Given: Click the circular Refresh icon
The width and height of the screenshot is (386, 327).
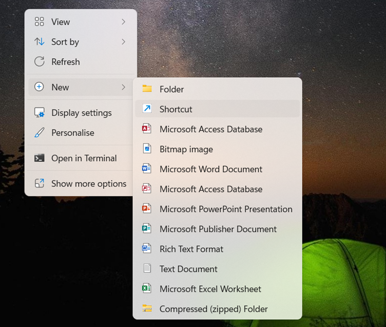Looking at the screenshot, I should 39,62.
